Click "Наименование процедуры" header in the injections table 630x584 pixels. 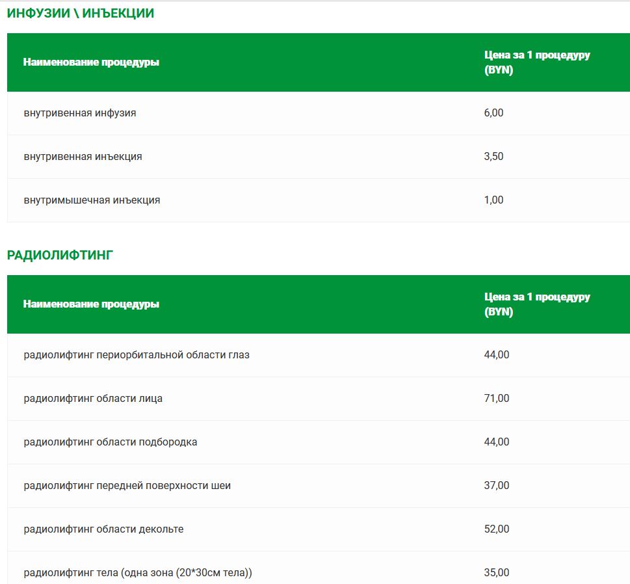(x=91, y=62)
